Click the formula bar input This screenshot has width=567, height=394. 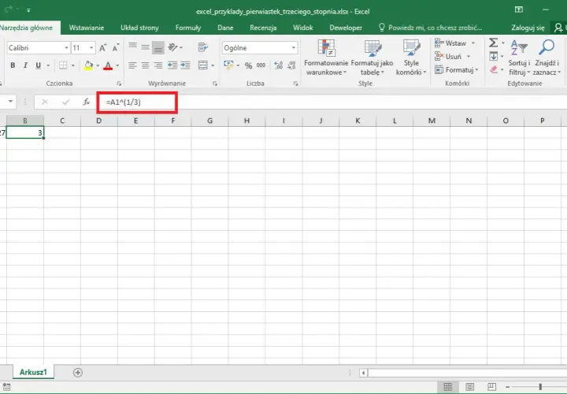332,102
